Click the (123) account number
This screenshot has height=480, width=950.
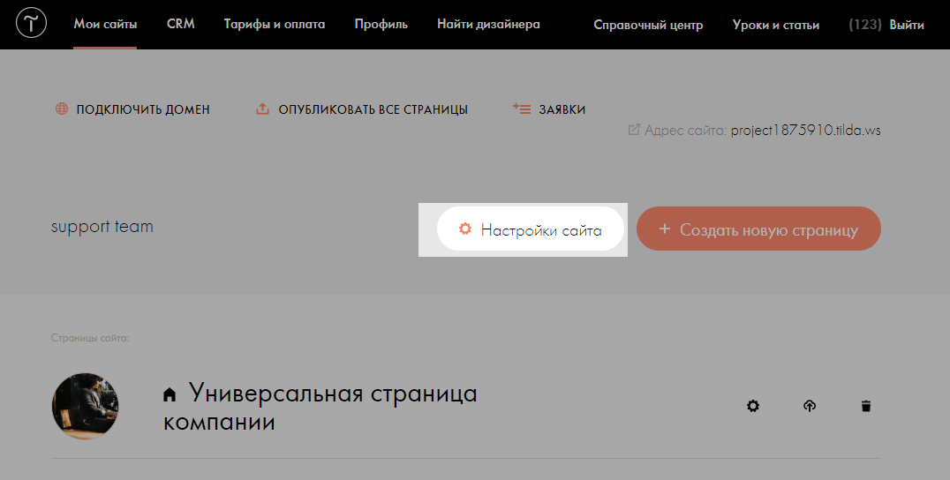tap(865, 25)
